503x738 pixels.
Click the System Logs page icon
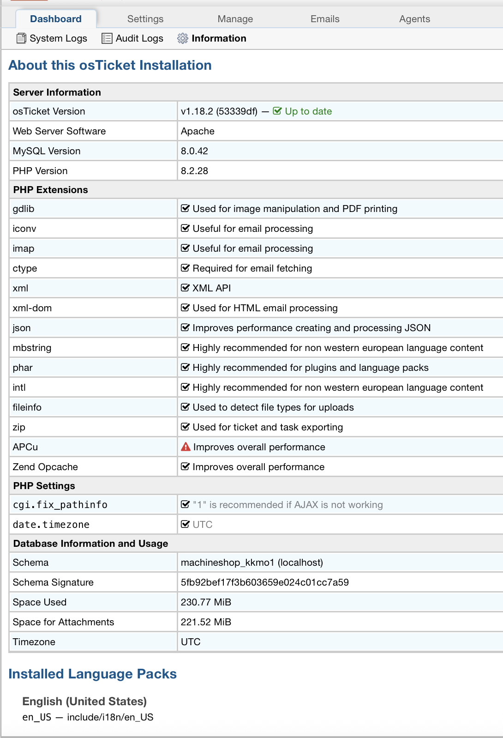(21, 38)
